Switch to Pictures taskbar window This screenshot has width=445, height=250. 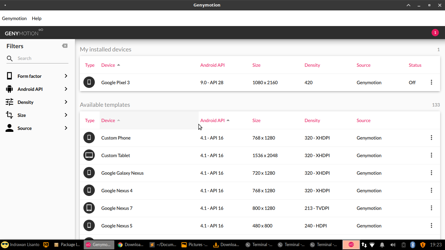(x=195, y=245)
